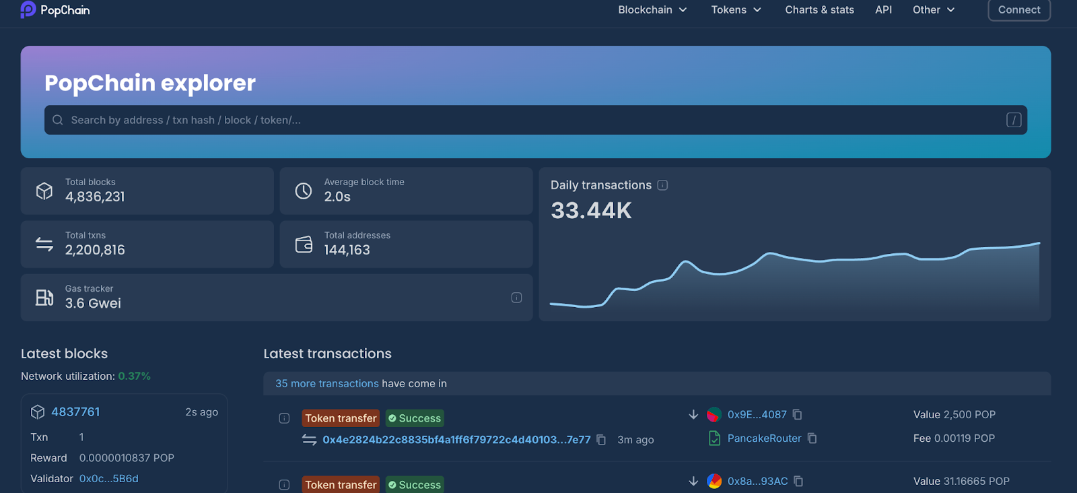Copy address 0x8a...93AC
This screenshot has height=493, width=1077.
(x=798, y=482)
